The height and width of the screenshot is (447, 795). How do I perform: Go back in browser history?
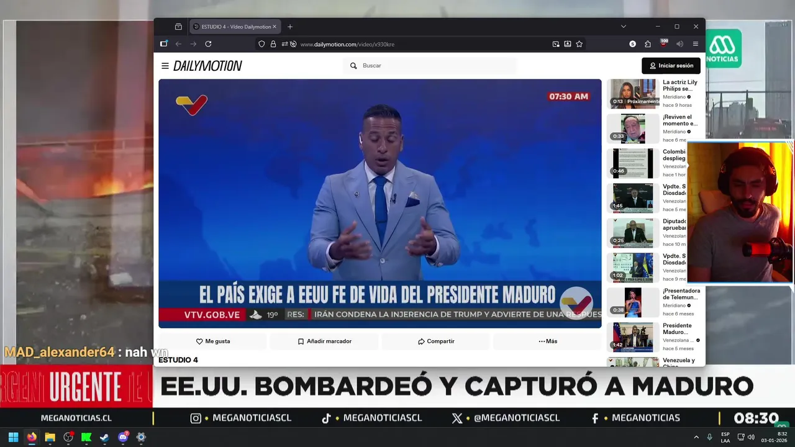178,44
